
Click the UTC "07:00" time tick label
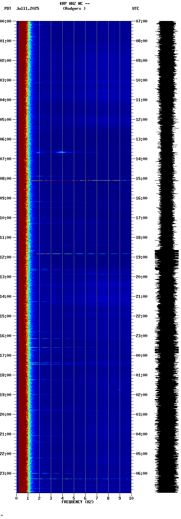click(x=142, y=21)
